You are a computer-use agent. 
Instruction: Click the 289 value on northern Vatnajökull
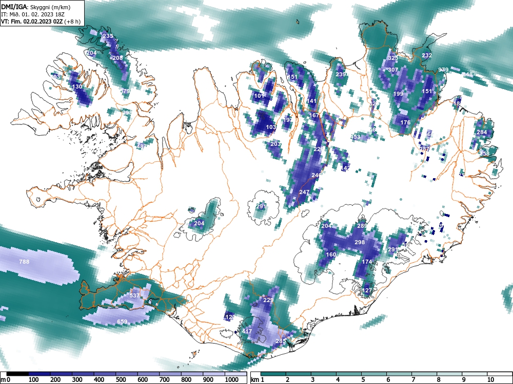362,226
